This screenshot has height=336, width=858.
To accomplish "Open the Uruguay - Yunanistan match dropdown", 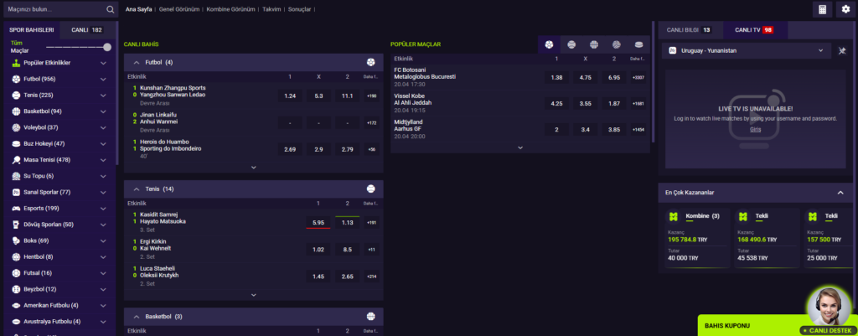I will click(x=747, y=50).
